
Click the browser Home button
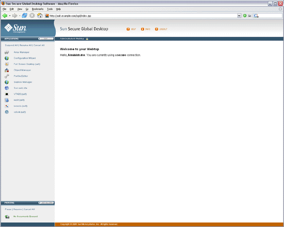tap(40, 16)
